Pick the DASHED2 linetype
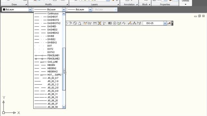 pos(48,30)
